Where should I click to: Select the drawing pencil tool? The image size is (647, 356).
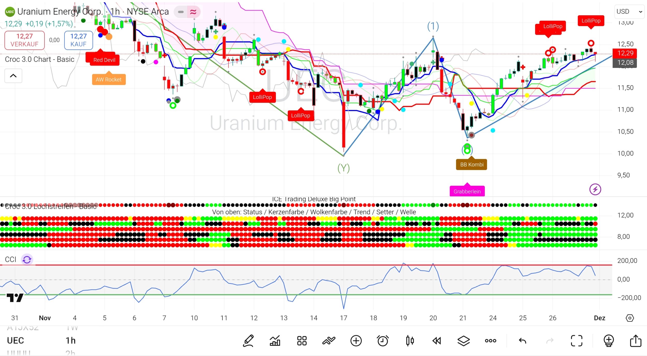[x=248, y=341]
